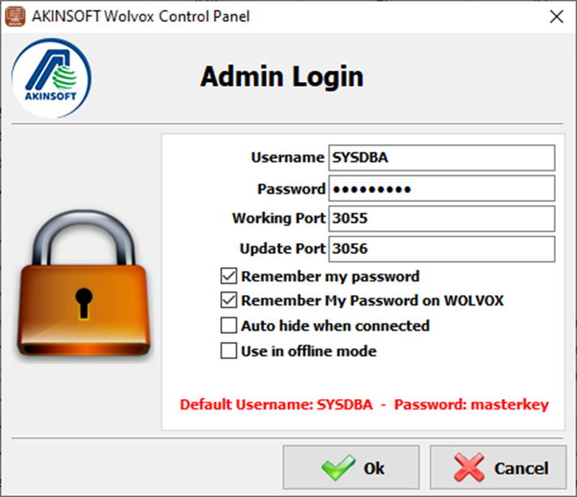Click the Update Port input box
Screen dimensions: 577x497
click(441, 249)
